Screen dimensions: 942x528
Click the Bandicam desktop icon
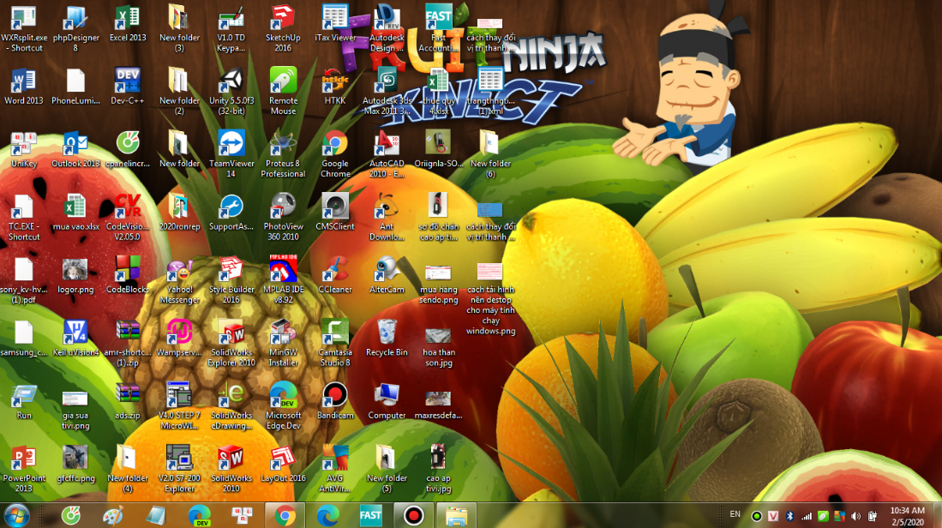(x=334, y=395)
